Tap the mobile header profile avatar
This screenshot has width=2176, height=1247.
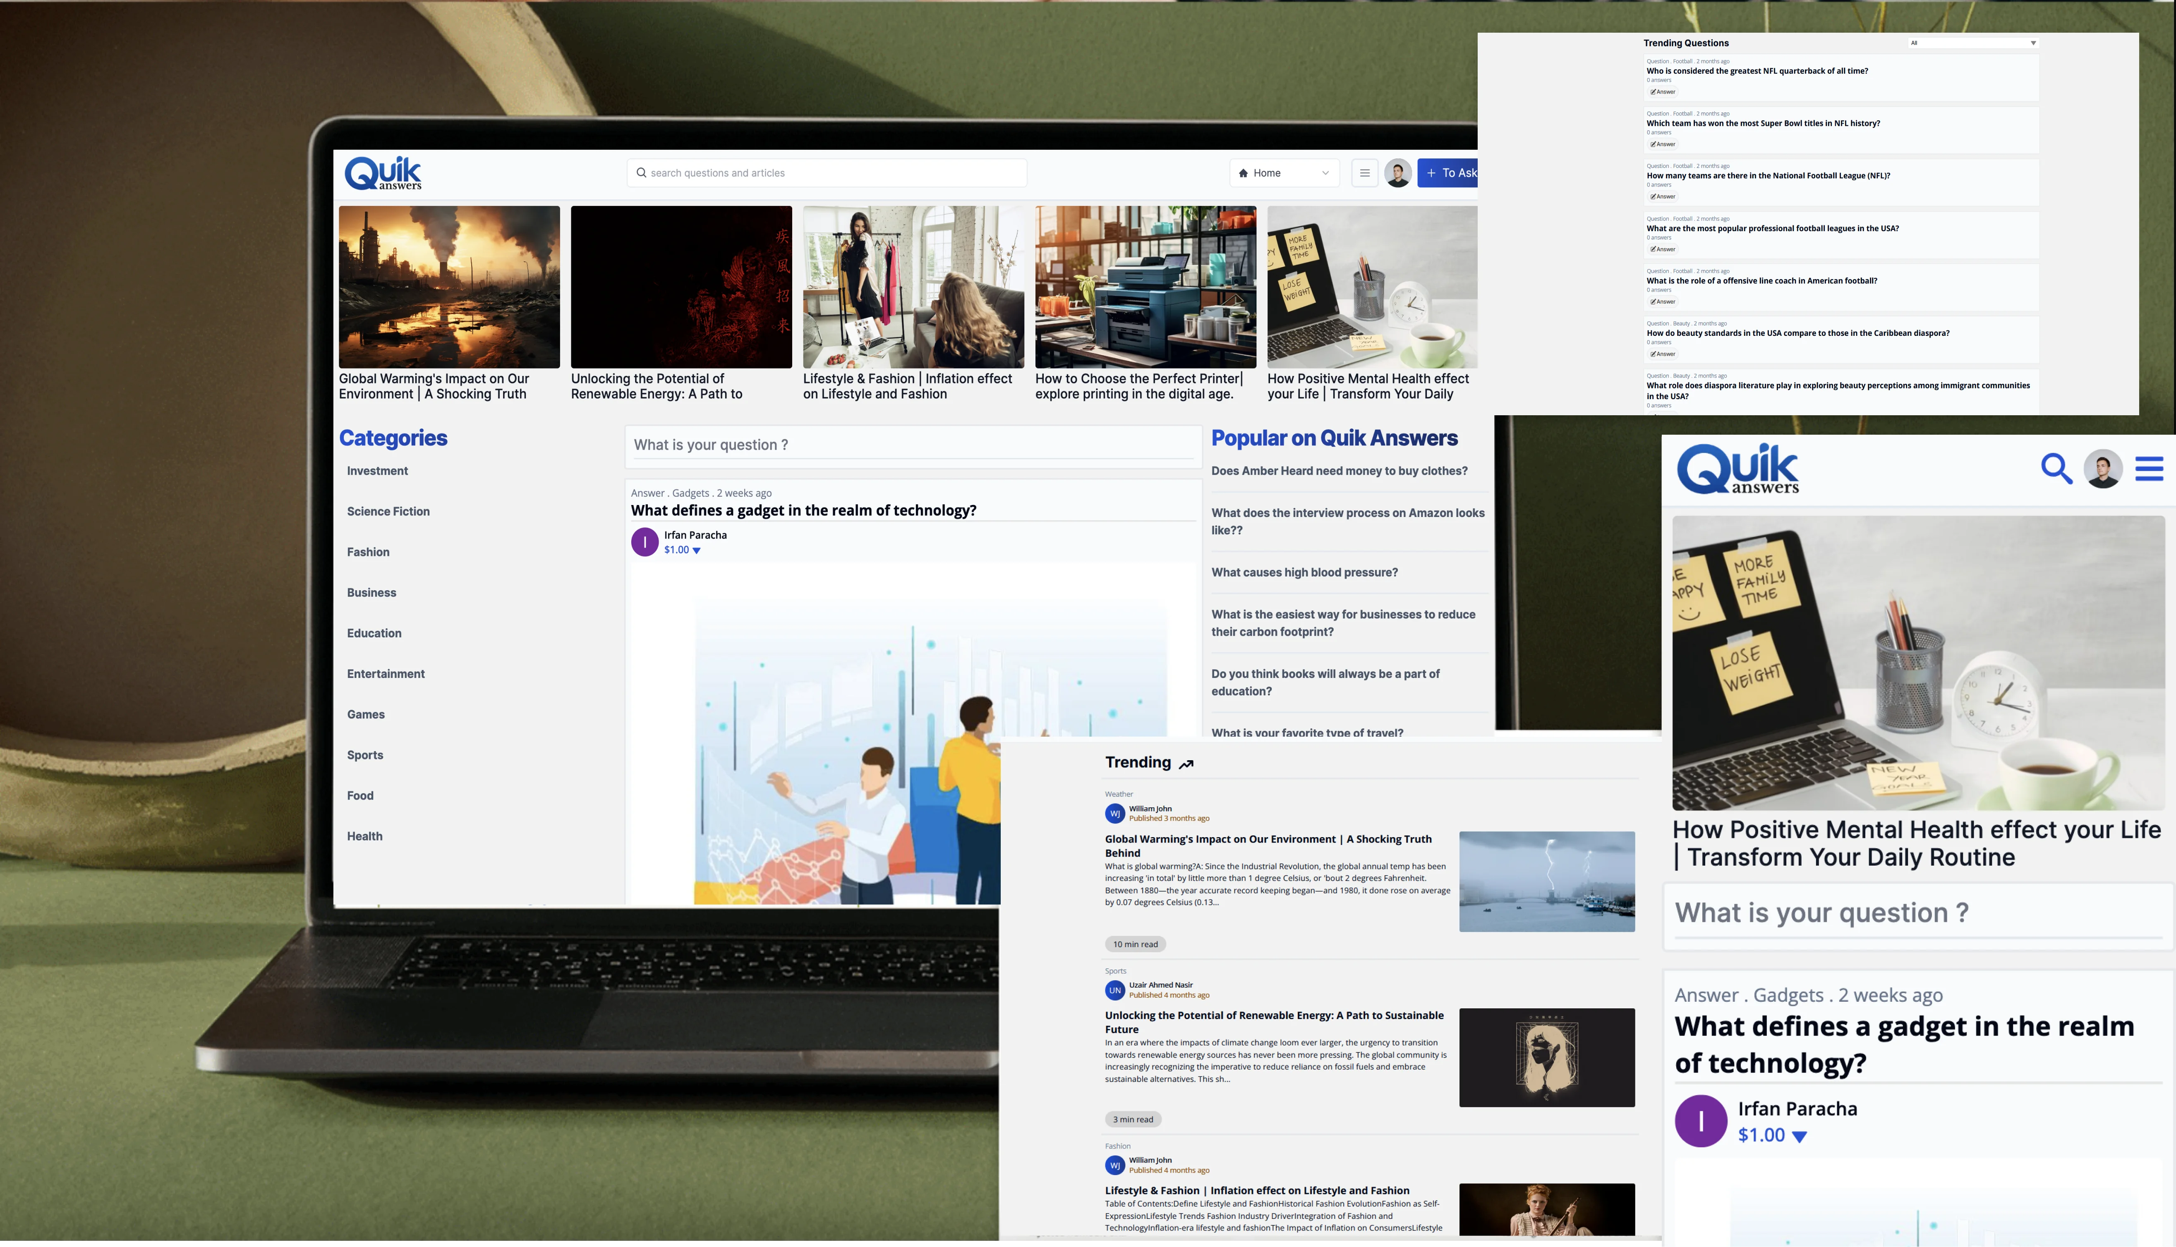2102,469
